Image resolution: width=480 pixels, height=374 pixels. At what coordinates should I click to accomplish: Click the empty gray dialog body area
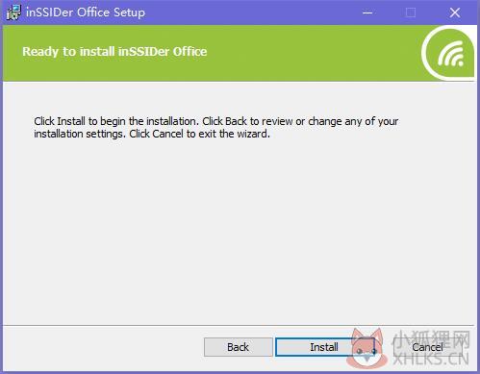pyautogui.click(x=239, y=231)
